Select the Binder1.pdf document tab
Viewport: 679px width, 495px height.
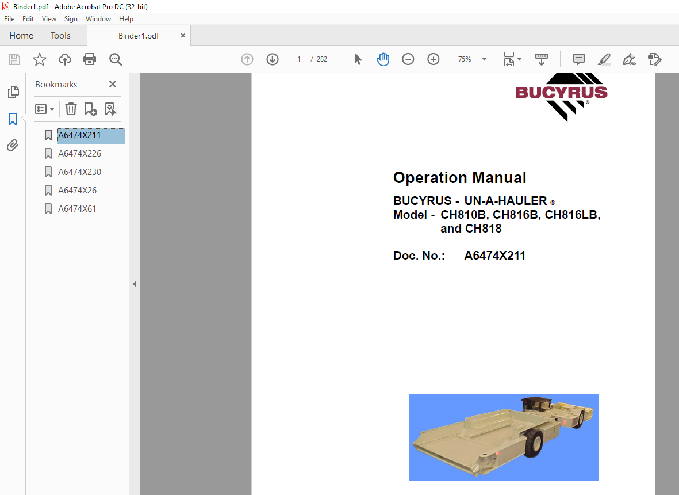[x=139, y=36]
